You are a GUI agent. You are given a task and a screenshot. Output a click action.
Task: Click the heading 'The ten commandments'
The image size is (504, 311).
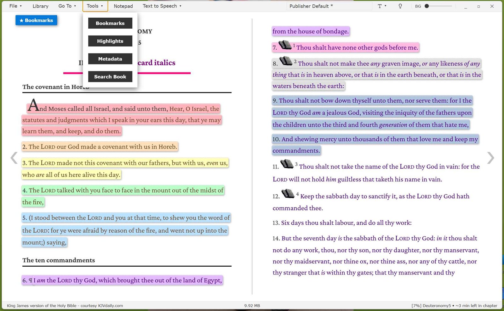click(x=59, y=260)
